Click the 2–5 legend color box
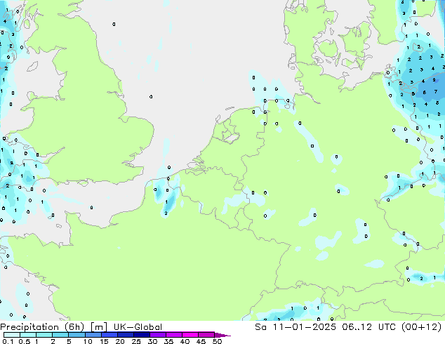445x344 pixels. 60,335
